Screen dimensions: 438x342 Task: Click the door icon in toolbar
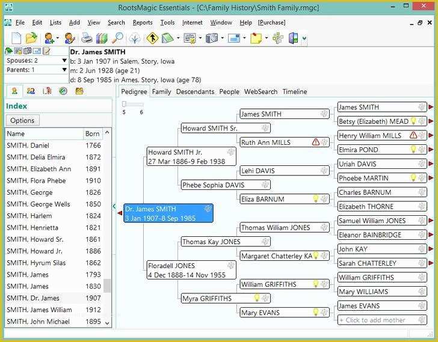pos(294,38)
